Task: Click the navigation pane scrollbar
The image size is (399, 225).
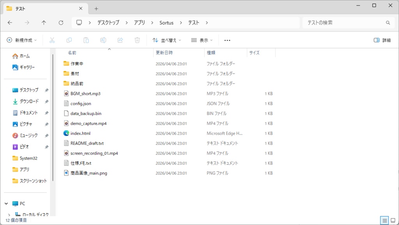Action: (x=53, y=118)
